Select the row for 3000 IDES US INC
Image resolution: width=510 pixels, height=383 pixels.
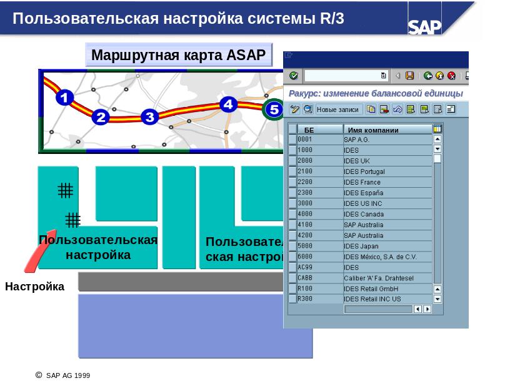[x=292, y=203]
